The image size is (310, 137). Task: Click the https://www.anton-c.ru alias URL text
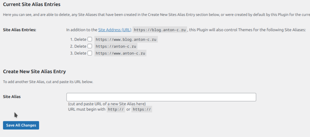120,53
